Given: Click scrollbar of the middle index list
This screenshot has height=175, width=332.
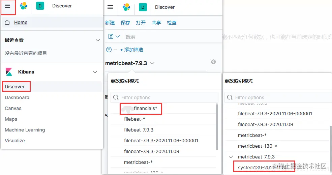Looking at the screenshot, I should pos(217,127).
